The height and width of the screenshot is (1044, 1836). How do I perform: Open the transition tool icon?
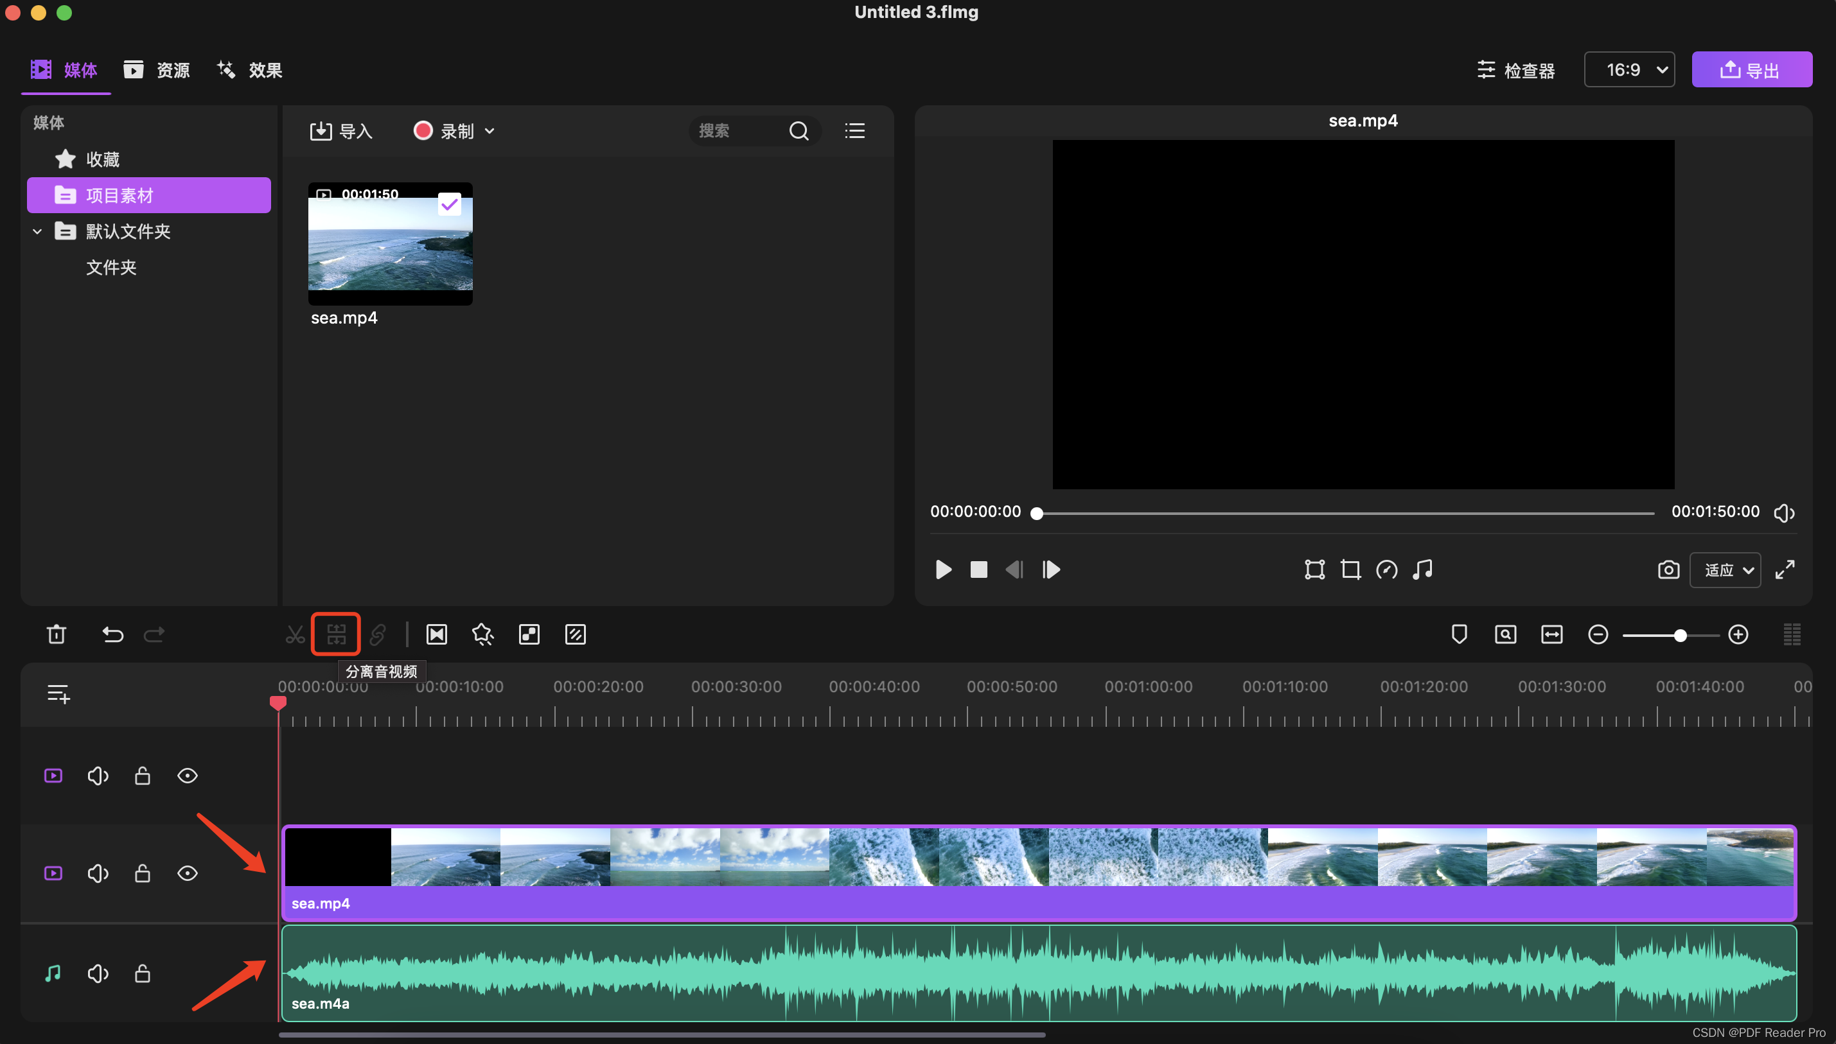point(437,634)
